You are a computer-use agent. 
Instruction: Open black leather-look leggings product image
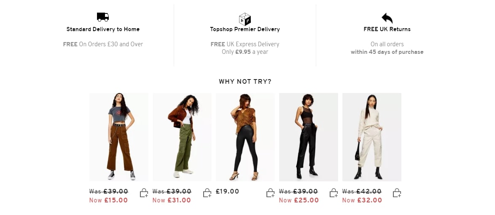[x=245, y=137]
